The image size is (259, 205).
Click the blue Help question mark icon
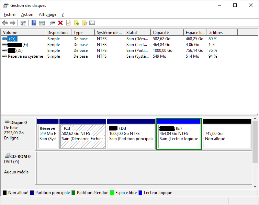point(34,23)
